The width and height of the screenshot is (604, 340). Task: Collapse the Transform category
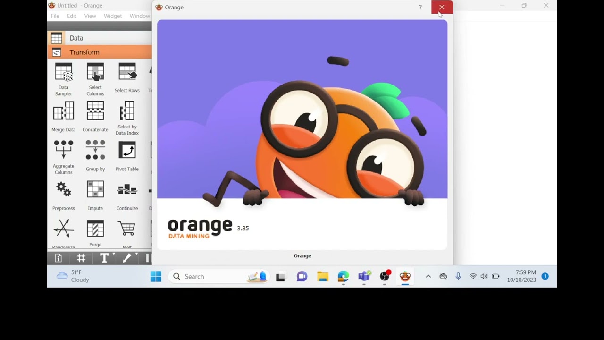100,52
